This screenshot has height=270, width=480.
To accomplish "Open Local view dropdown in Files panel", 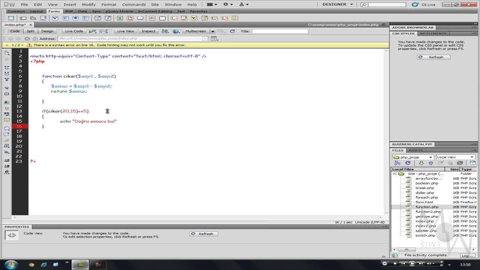I will pos(455,157).
